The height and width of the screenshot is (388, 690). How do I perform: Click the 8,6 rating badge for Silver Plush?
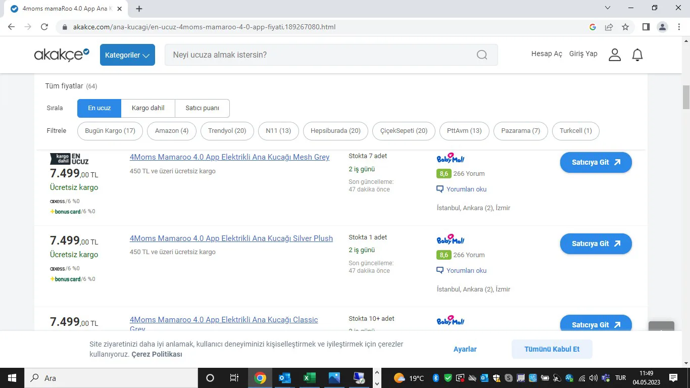443,255
